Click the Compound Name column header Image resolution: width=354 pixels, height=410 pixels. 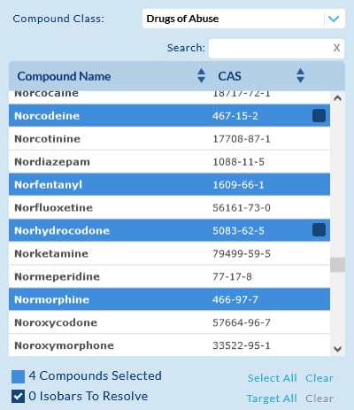coord(64,76)
